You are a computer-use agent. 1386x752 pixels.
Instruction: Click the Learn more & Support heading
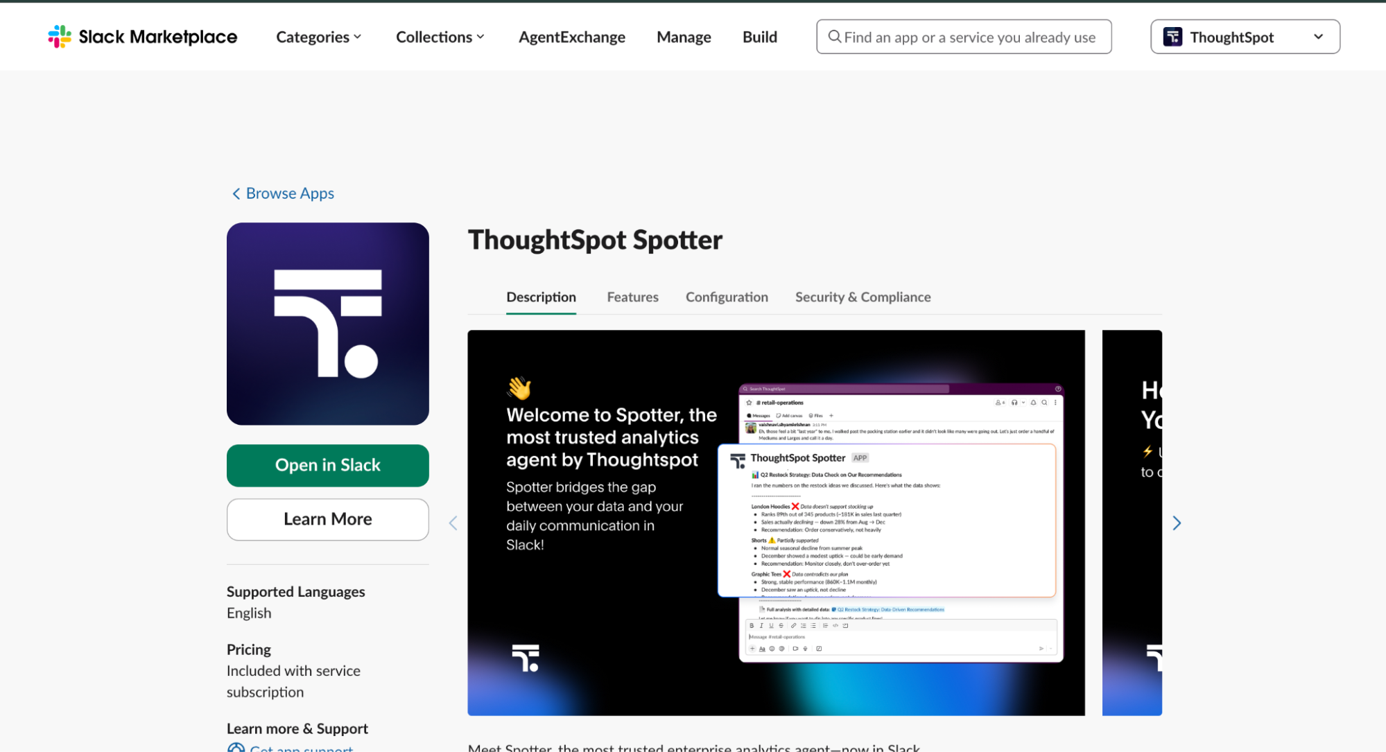pyautogui.click(x=297, y=728)
